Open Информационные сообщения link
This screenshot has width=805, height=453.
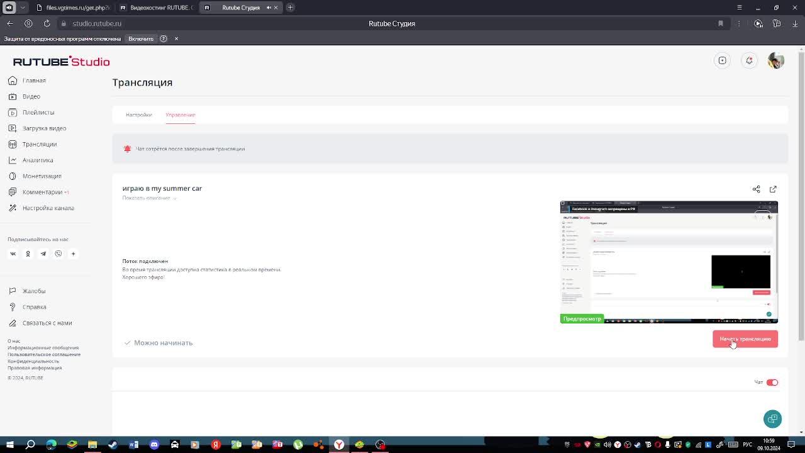point(43,348)
